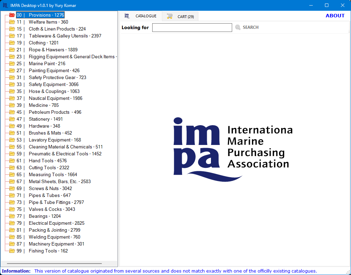Close the IMPA Desktop window
351x275 pixels.
click(x=343, y=5)
